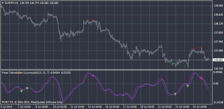Click the 8 Jul 18:00 time label
Image resolution: width=224 pixels, height=109 pixels.
coord(42,107)
